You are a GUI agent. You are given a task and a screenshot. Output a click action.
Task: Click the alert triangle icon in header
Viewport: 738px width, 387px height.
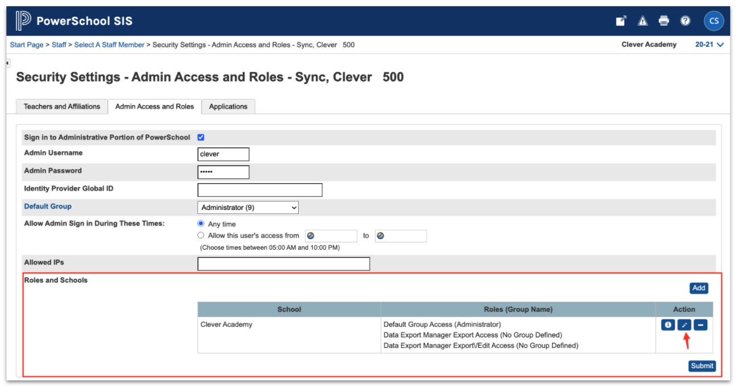(642, 20)
